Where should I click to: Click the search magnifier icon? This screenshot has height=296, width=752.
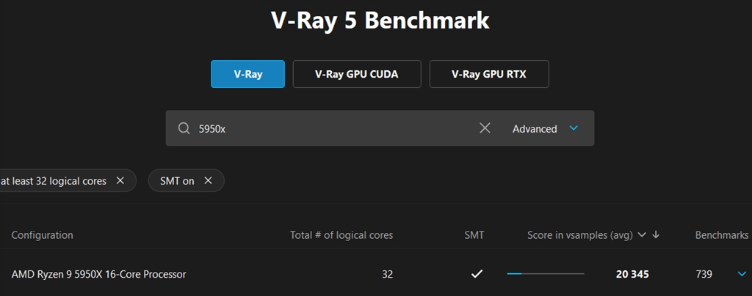184,128
